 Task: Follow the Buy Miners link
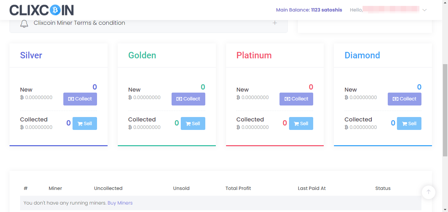pos(120,203)
